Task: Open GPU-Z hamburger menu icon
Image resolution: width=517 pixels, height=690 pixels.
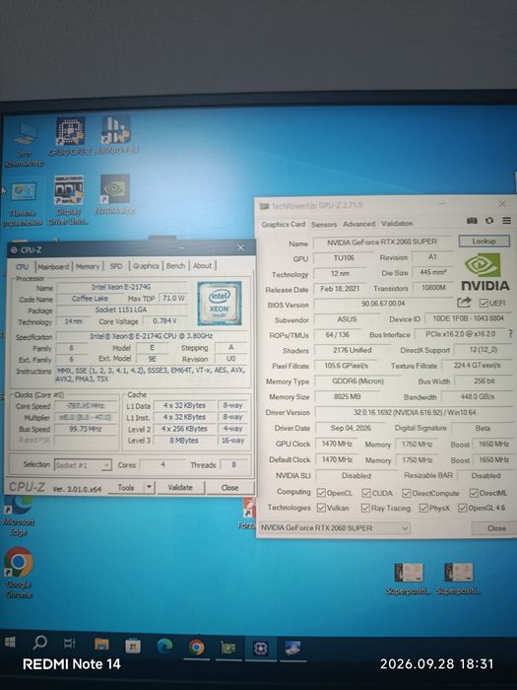Action: (x=506, y=221)
